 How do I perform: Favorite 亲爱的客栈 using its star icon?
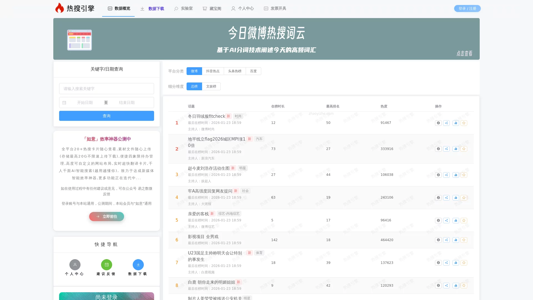(464, 220)
